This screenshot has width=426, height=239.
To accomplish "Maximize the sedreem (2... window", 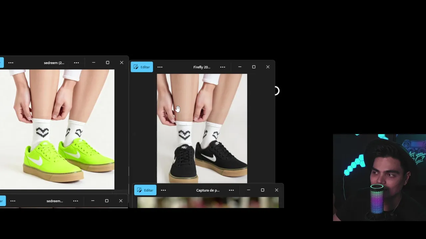I will [107, 62].
